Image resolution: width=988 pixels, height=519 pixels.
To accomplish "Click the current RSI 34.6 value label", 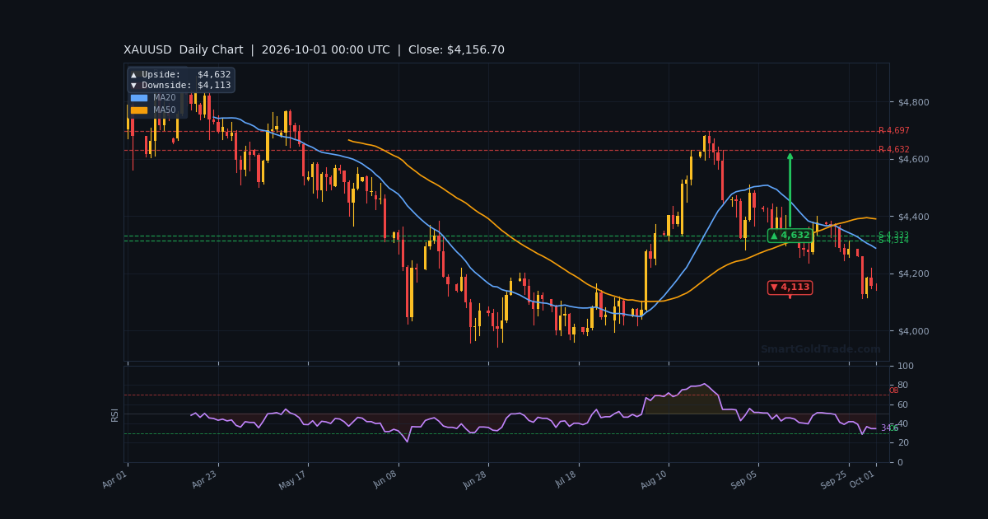I will pos(890,428).
